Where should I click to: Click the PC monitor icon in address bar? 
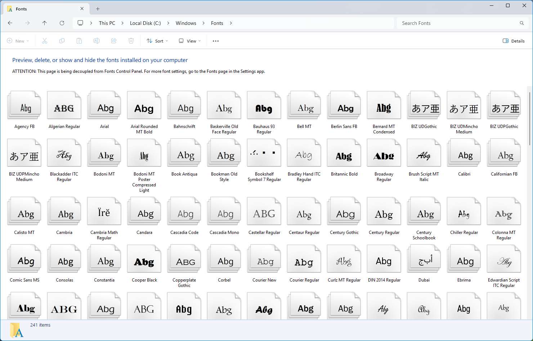click(80, 23)
